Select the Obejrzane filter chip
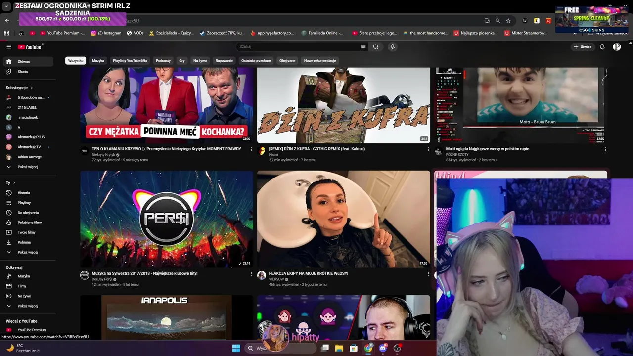 pos(287,61)
